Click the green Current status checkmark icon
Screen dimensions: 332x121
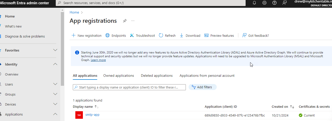(x=301, y=115)
